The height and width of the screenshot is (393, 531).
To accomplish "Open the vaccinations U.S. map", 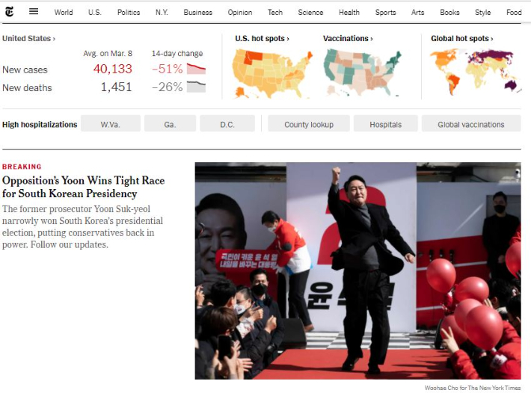I will (x=363, y=72).
